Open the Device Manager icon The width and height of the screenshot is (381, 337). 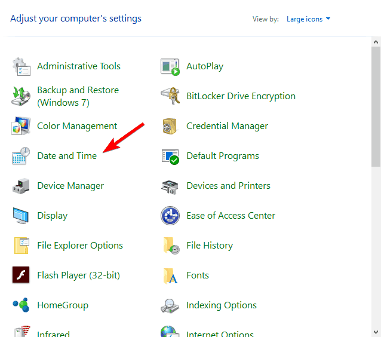pos(21,186)
